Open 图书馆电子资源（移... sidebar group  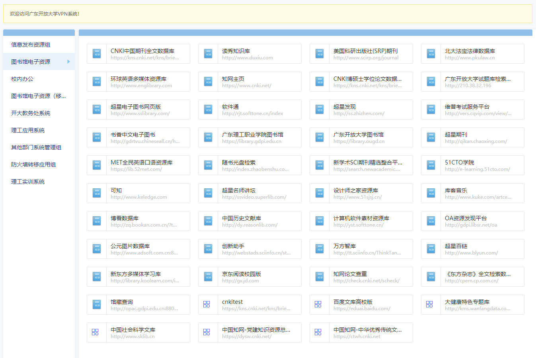click(39, 96)
